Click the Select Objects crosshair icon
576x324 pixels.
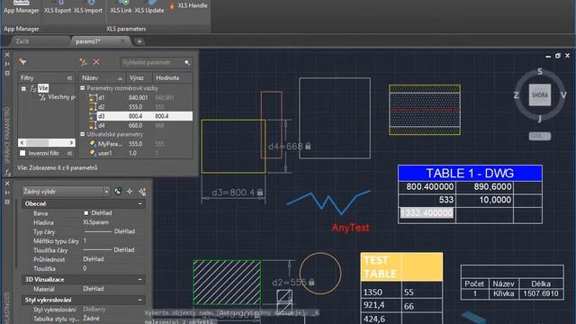pyautogui.click(x=130, y=192)
